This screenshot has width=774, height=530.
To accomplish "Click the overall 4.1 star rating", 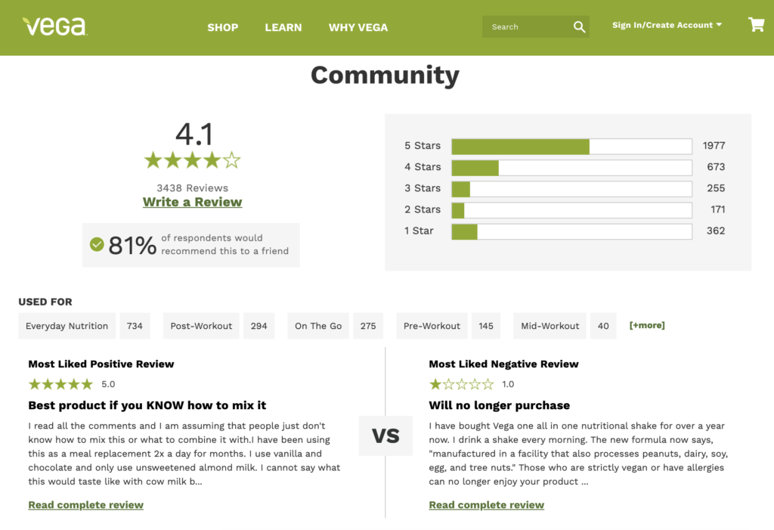I will [x=193, y=160].
